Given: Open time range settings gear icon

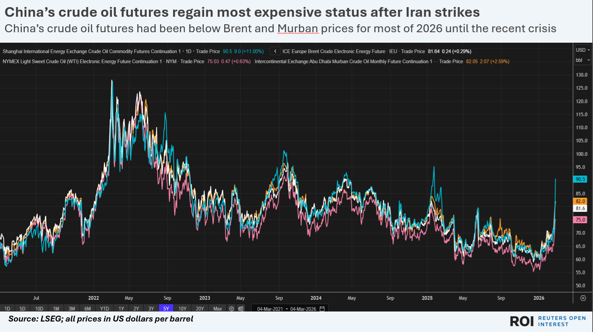Looking at the screenshot, I should (231, 309).
